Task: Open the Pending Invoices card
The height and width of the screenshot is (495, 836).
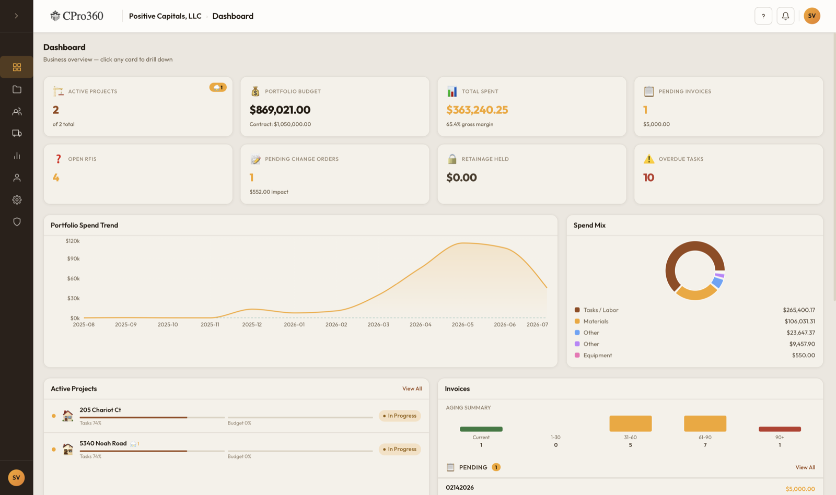Action: pos(728,107)
